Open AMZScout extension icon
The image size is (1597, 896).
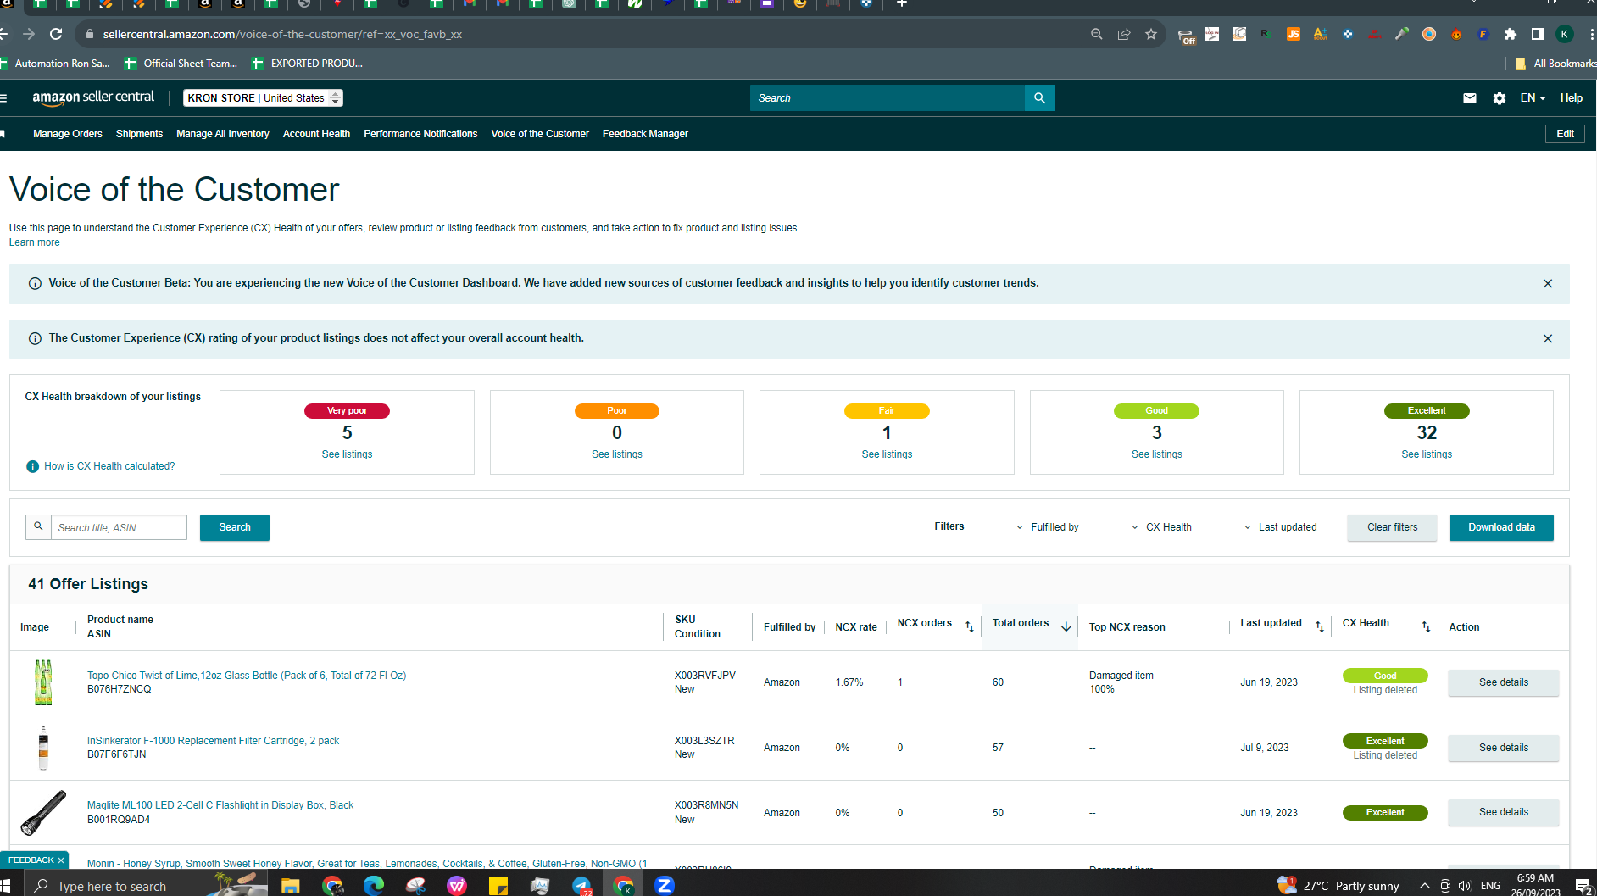(x=1321, y=34)
